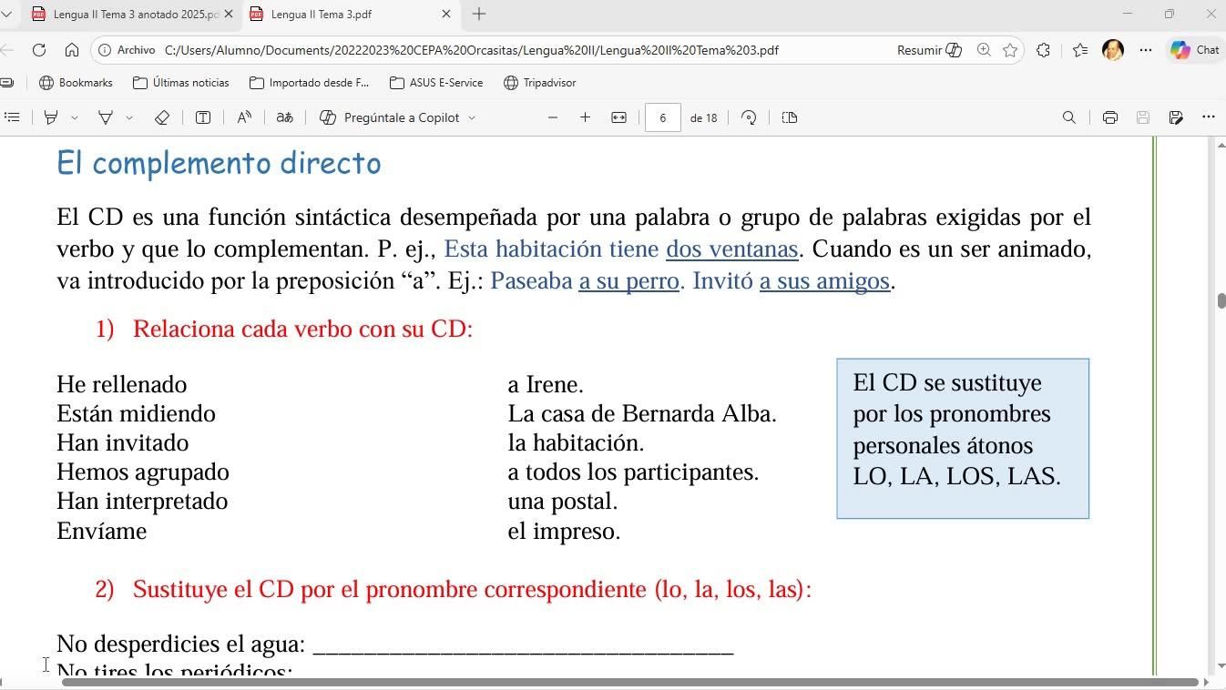1226x690 pixels.
Task: Click the scroll right arrow of the horizontal scrollbar
Action: [1206, 682]
